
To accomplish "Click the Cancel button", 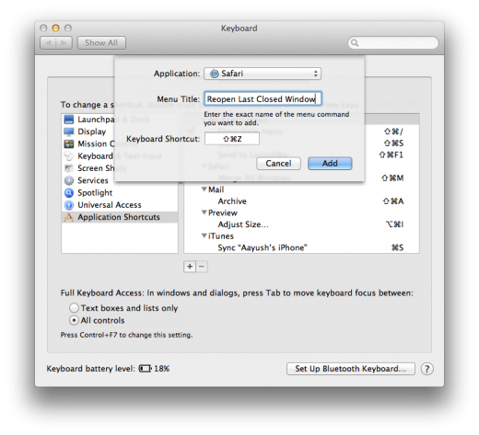I will click(278, 164).
